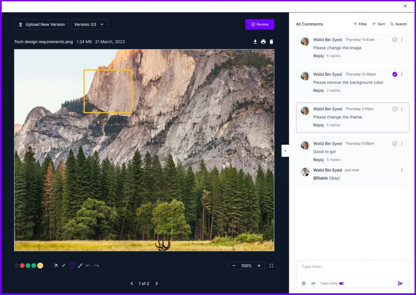Download the Tech design requirements file
This screenshot has height=295, width=416.
click(x=255, y=41)
